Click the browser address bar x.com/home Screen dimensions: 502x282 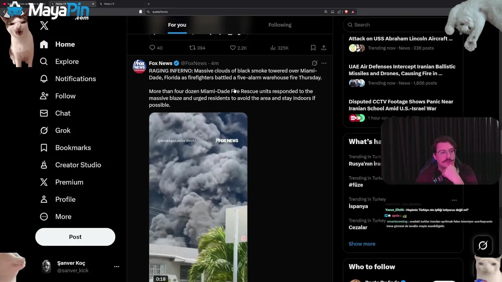click(x=160, y=12)
